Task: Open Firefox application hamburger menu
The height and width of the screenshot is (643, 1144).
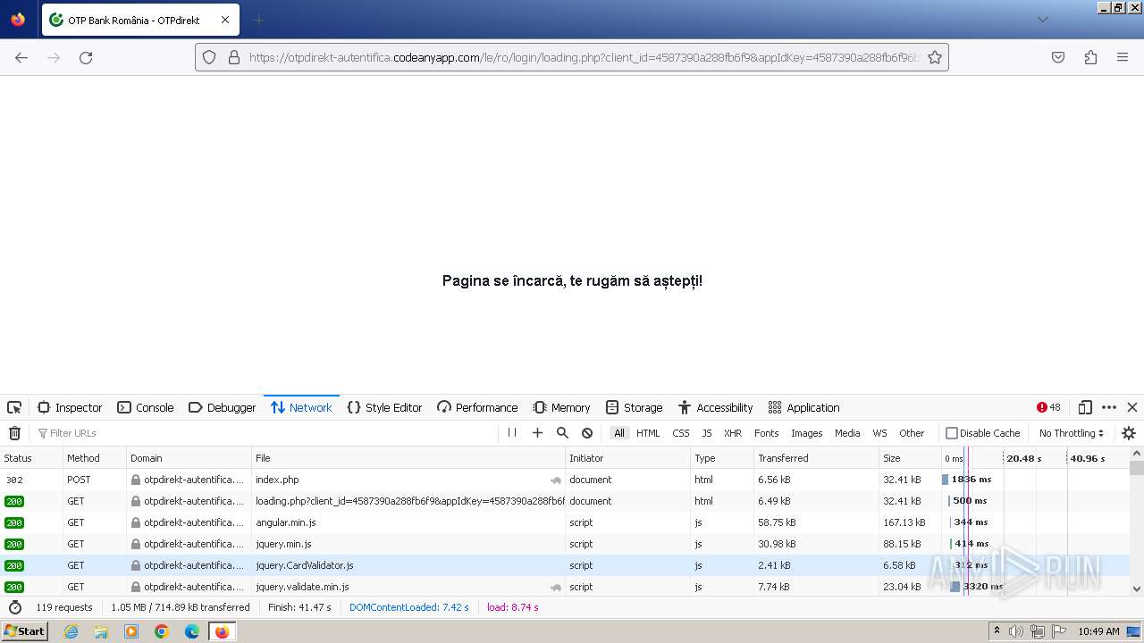Action: tap(1123, 57)
